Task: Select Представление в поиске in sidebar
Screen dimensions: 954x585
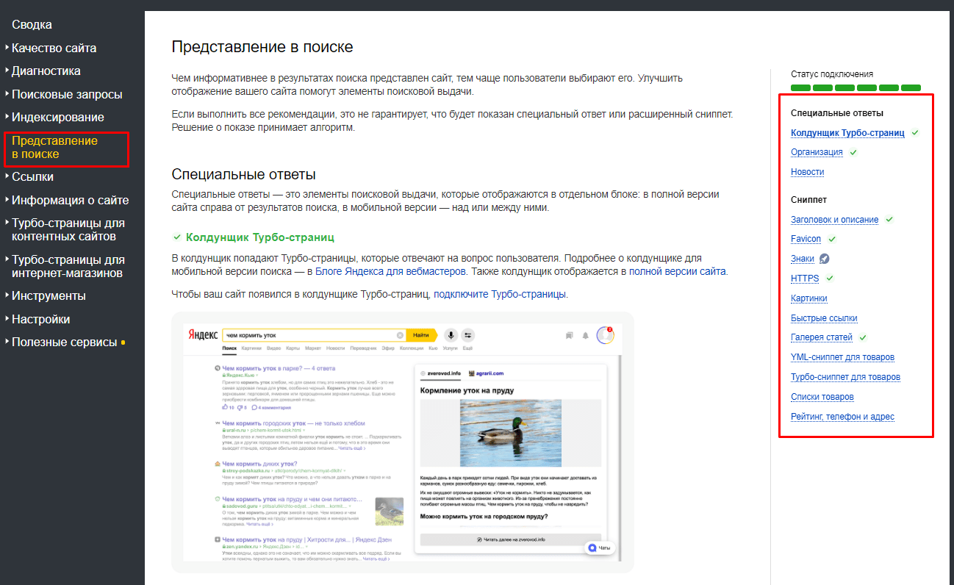Action: (x=54, y=148)
